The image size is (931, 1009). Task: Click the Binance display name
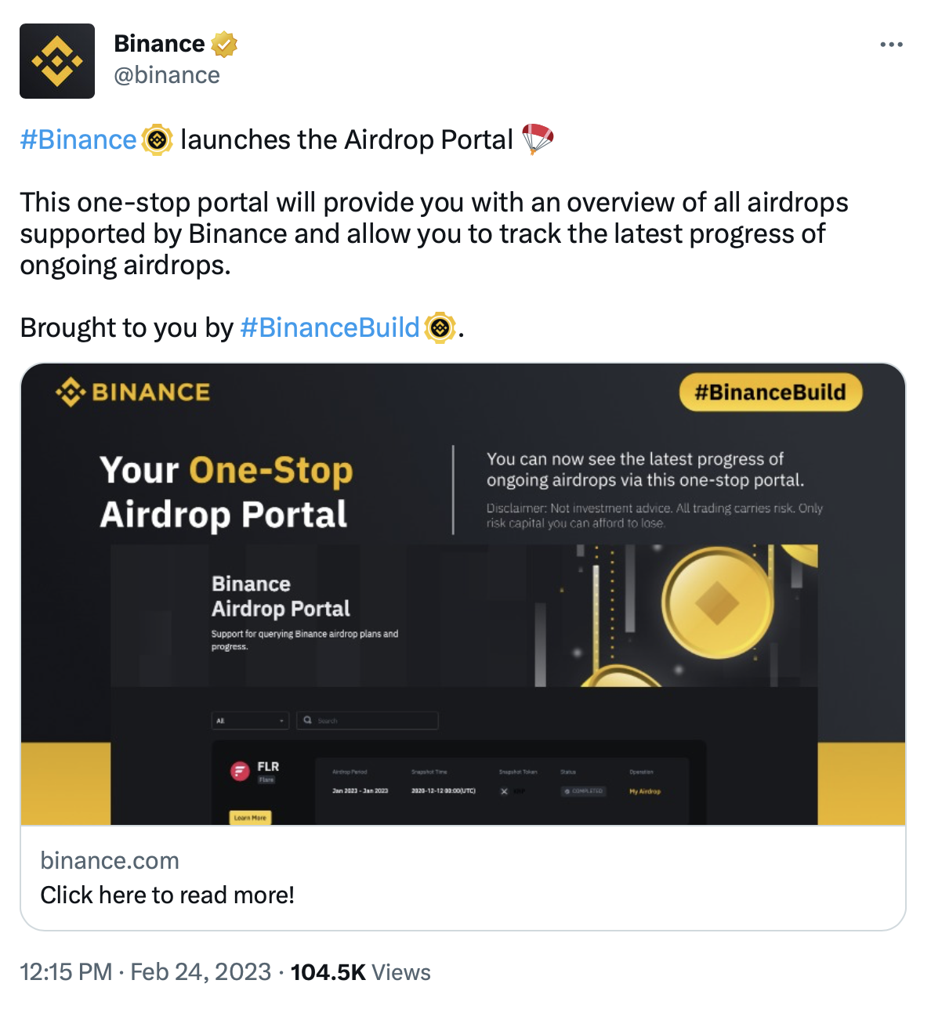coord(159,44)
